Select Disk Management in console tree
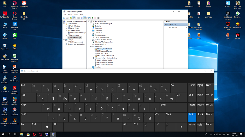245x137 pixels. tap(76, 42)
